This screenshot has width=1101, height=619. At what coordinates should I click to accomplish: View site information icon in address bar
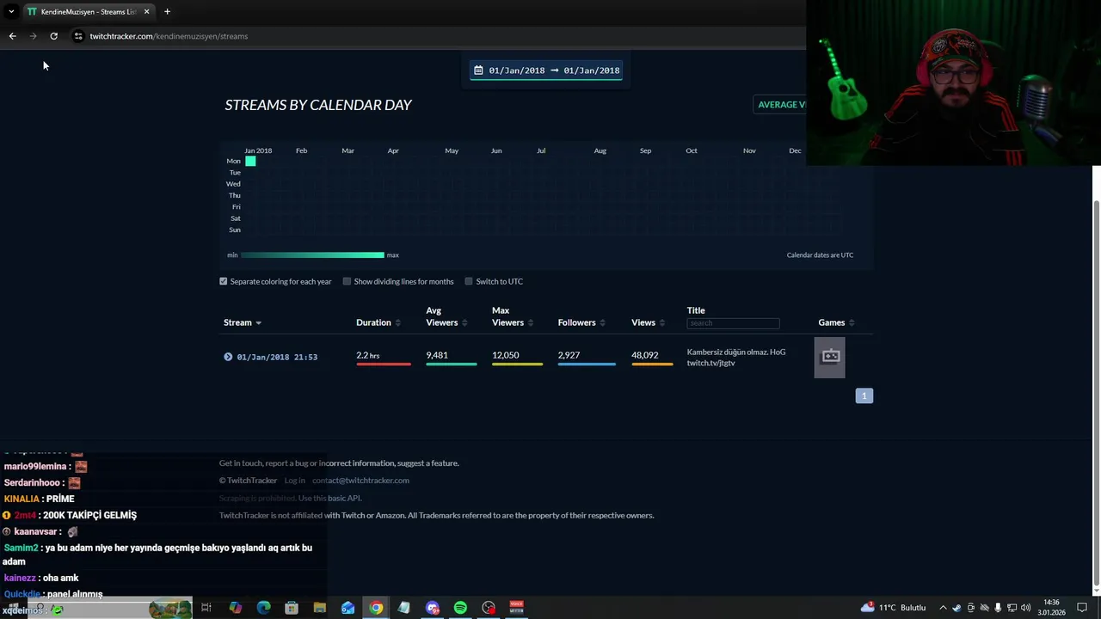pyautogui.click(x=78, y=36)
